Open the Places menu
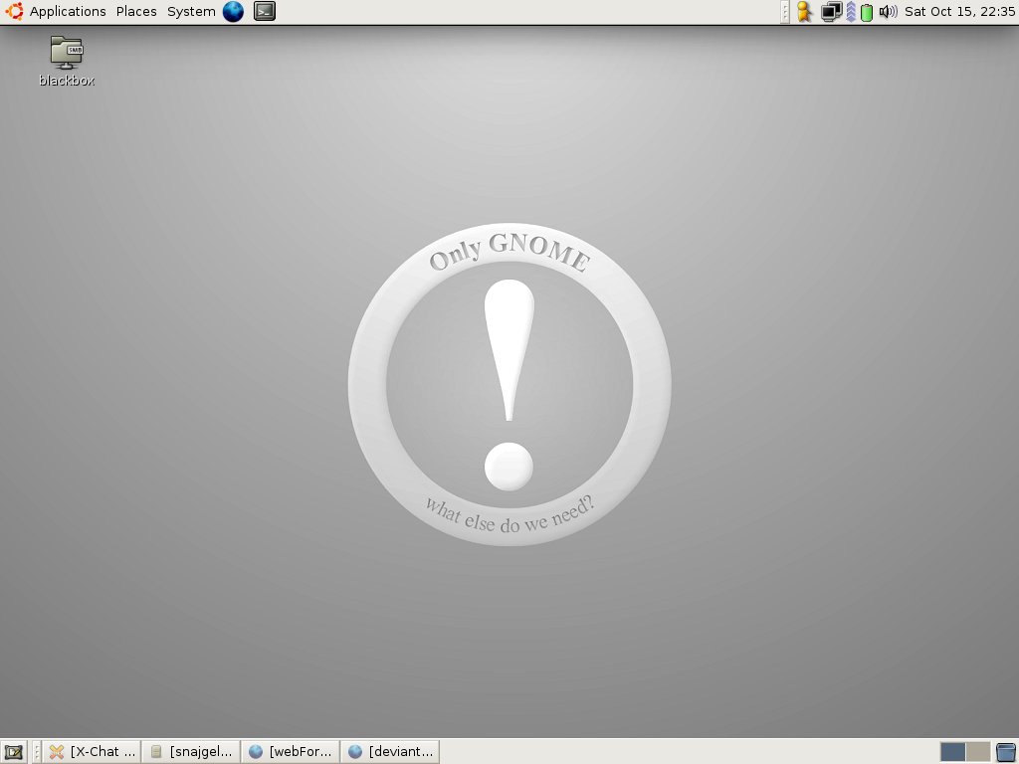Viewport: 1019px width, 764px height. 136,12
